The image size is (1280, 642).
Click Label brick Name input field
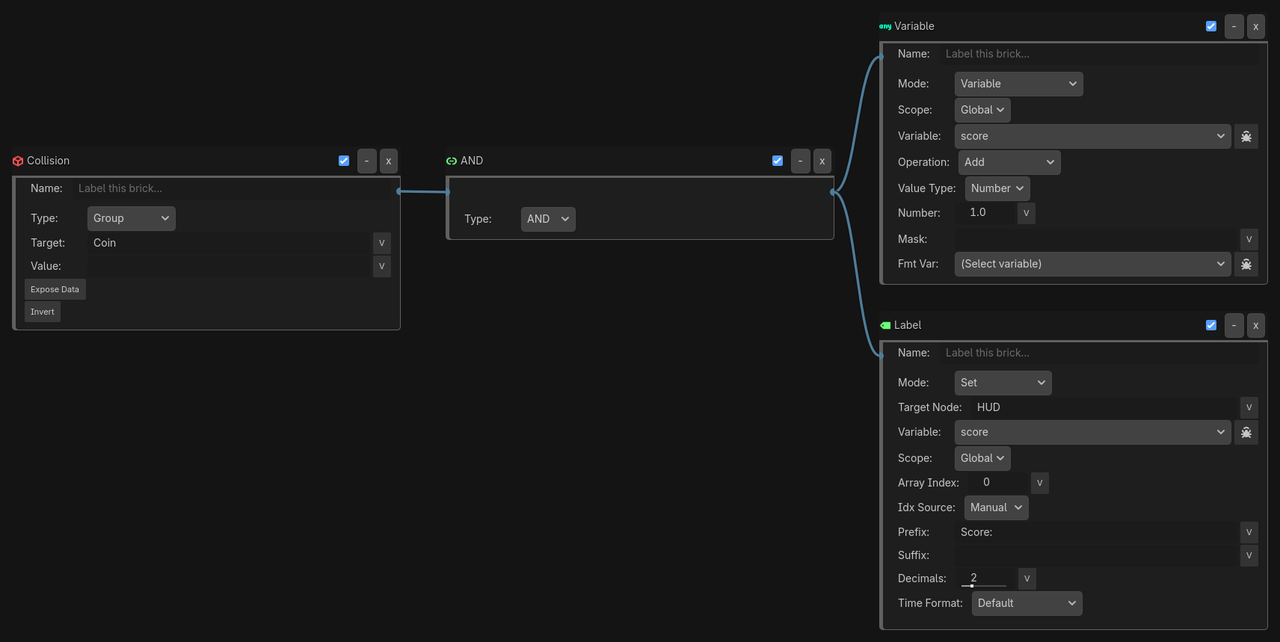point(1099,353)
